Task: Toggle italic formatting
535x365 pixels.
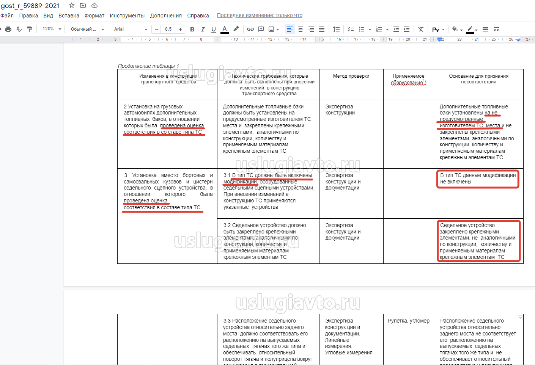Action: pos(203,29)
